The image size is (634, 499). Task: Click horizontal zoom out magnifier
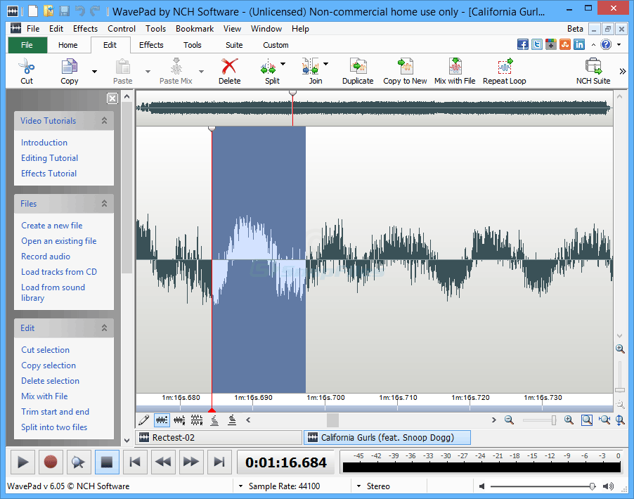[509, 420]
